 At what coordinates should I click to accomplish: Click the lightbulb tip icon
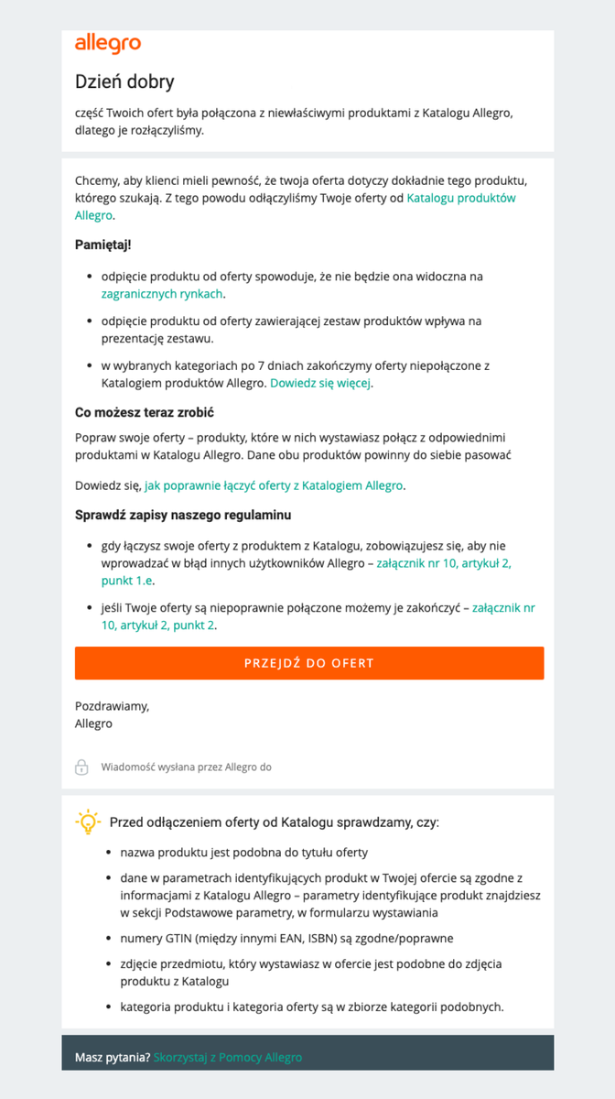point(87,822)
